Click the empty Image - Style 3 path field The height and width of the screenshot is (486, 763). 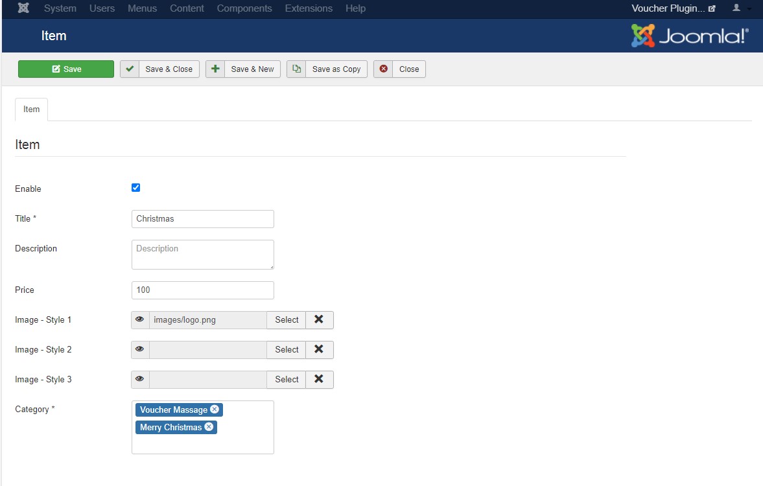tap(208, 379)
